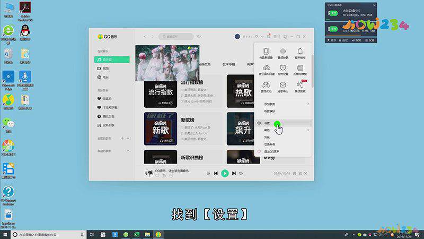Open the QQ penguin icon on the desktop
The width and height of the screenshot is (424, 239).
(25, 32)
